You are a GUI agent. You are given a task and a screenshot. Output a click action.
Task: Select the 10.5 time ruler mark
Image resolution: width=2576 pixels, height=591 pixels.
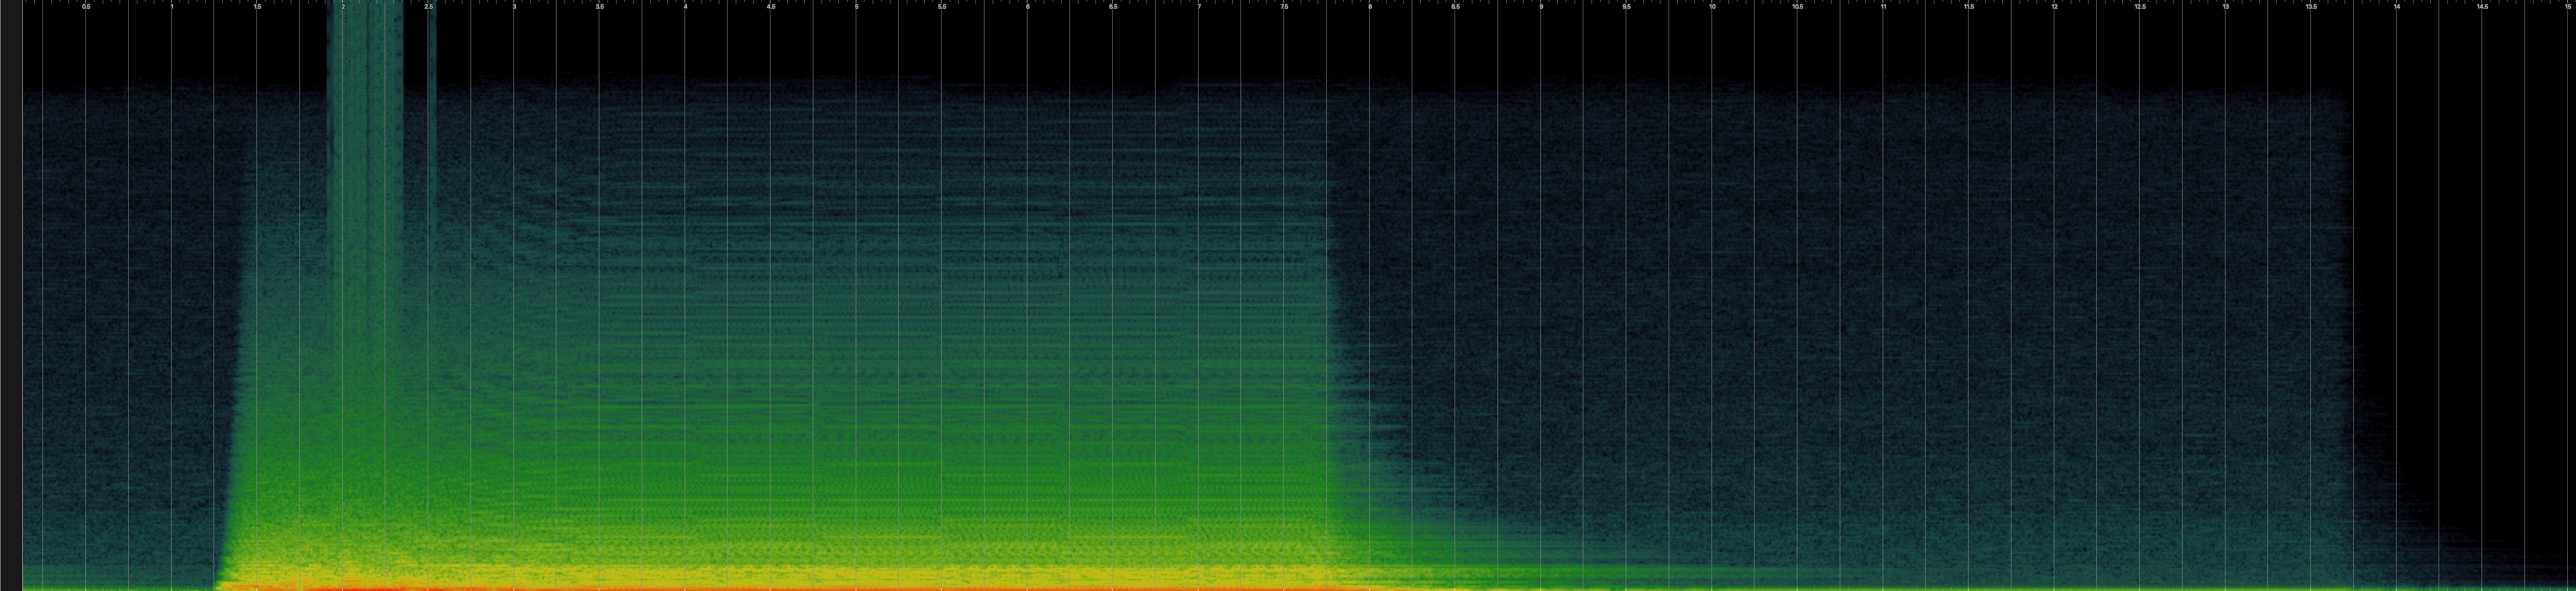tap(1798, 7)
